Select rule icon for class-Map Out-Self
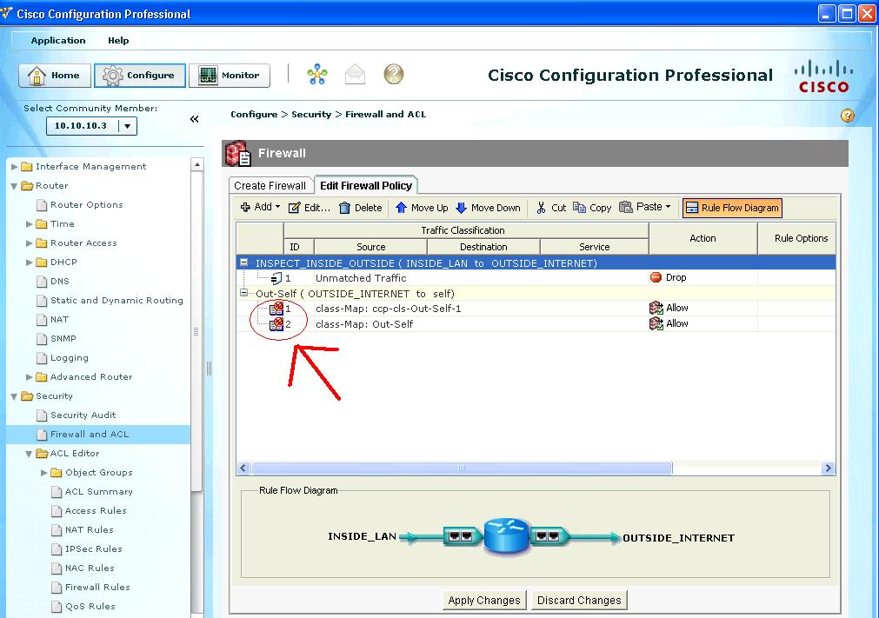879x618 pixels. [x=276, y=324]
